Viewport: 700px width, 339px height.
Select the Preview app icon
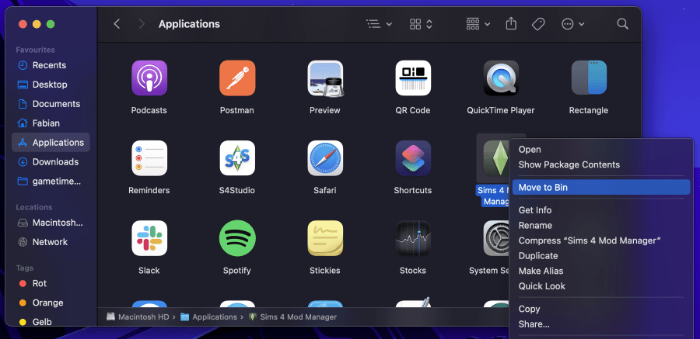[x=325, y=78]
